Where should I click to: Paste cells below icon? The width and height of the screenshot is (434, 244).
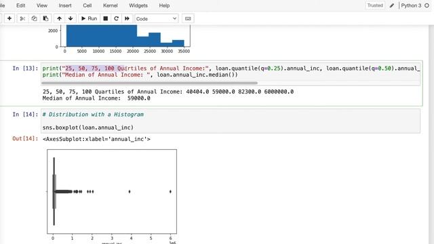45,18
